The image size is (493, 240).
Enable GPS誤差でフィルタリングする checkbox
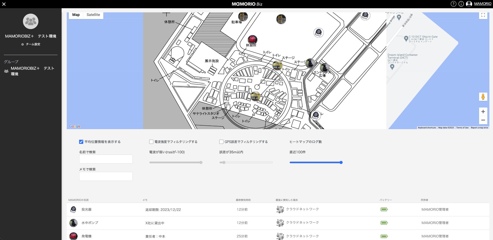click(221, 142)
